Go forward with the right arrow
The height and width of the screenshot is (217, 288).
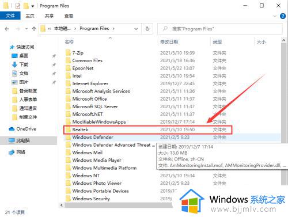point(18,29)
